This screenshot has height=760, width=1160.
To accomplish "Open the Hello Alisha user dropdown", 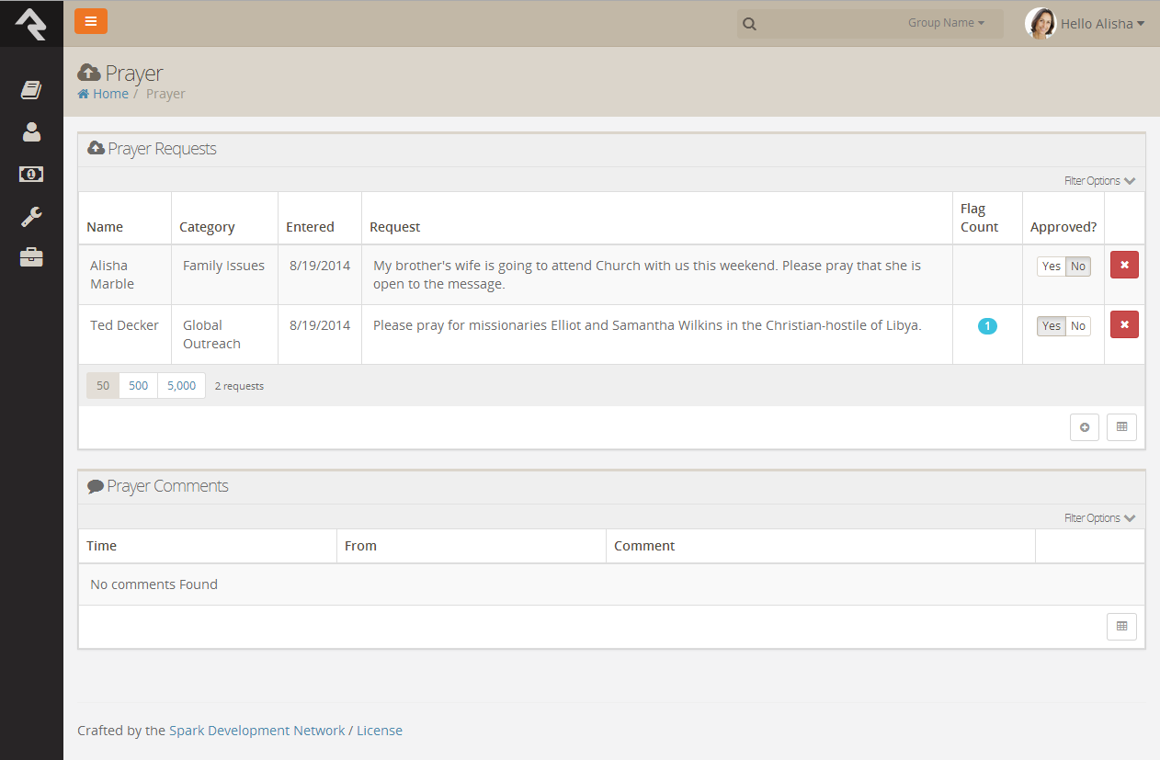I will [1102, 24].
